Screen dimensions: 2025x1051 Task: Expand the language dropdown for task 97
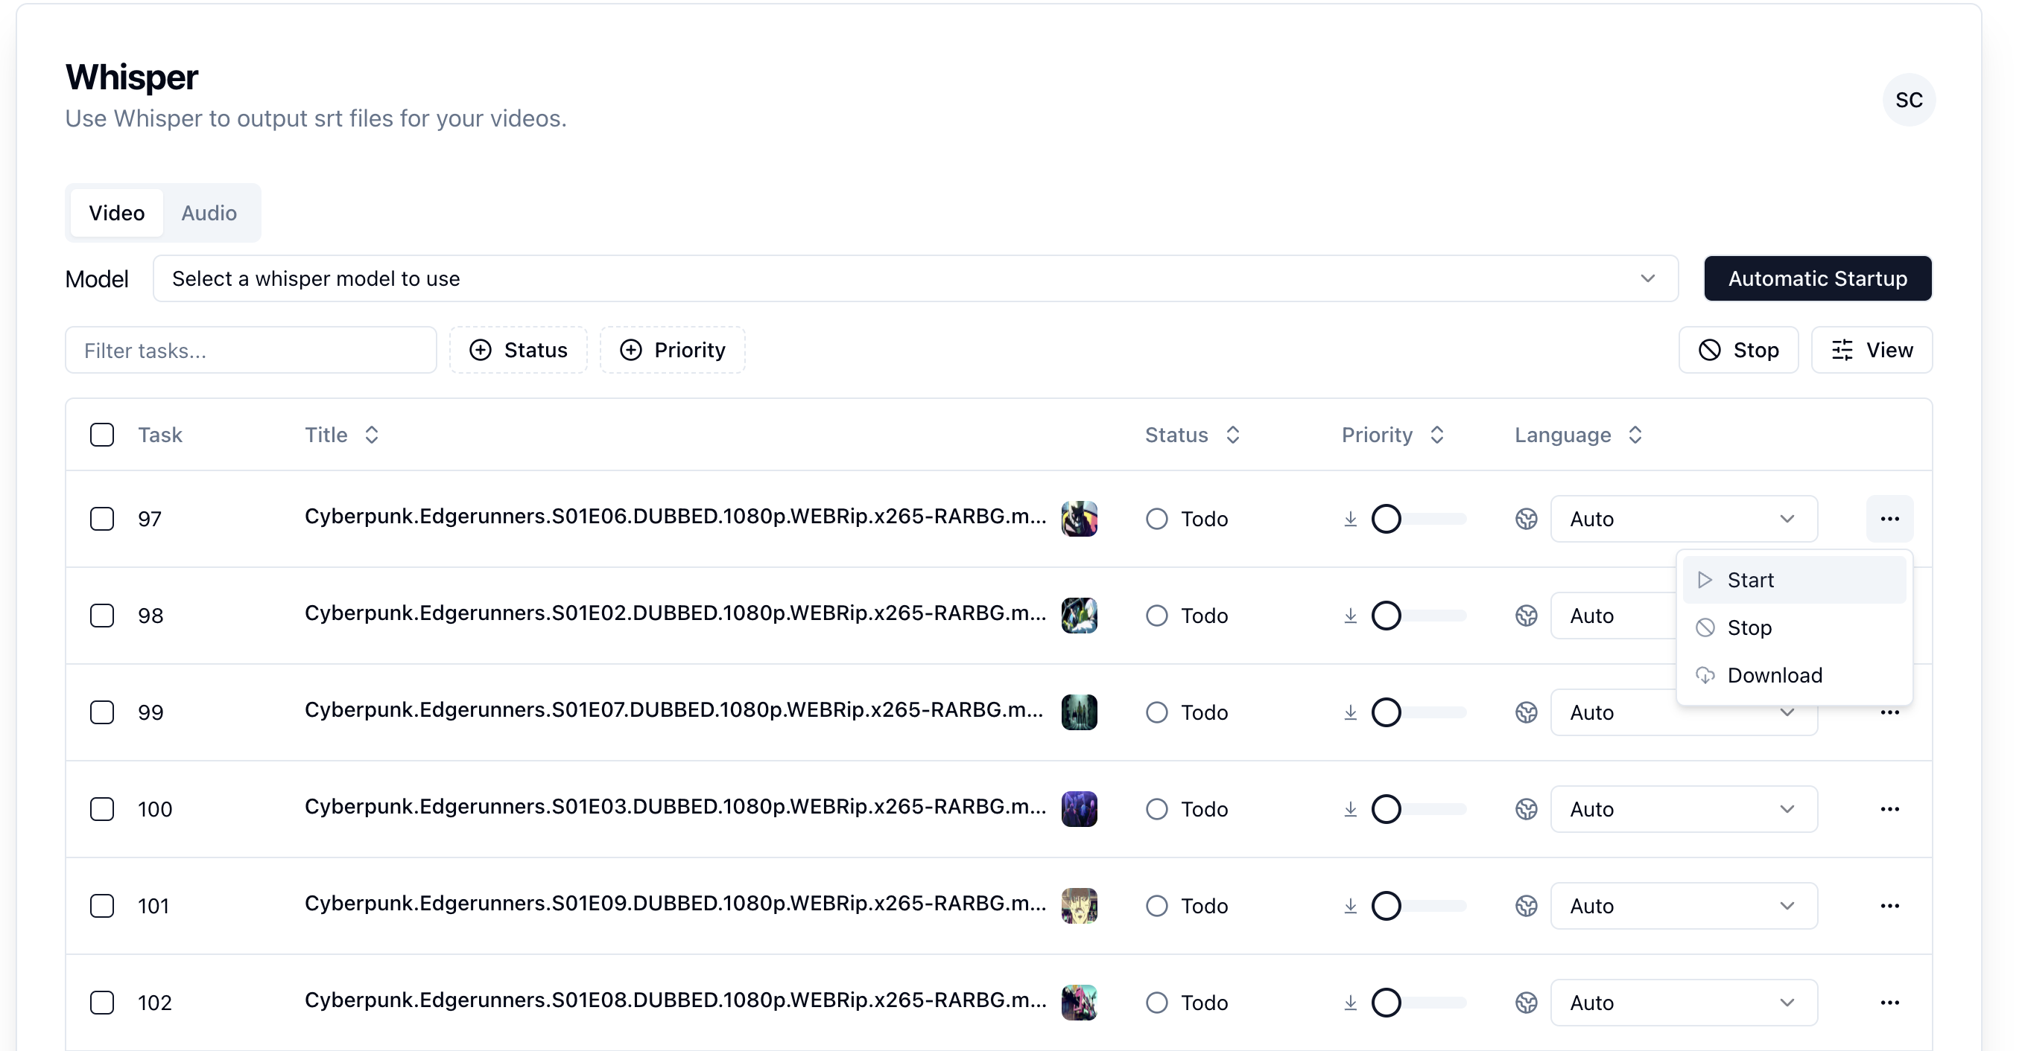(1683, 519)
